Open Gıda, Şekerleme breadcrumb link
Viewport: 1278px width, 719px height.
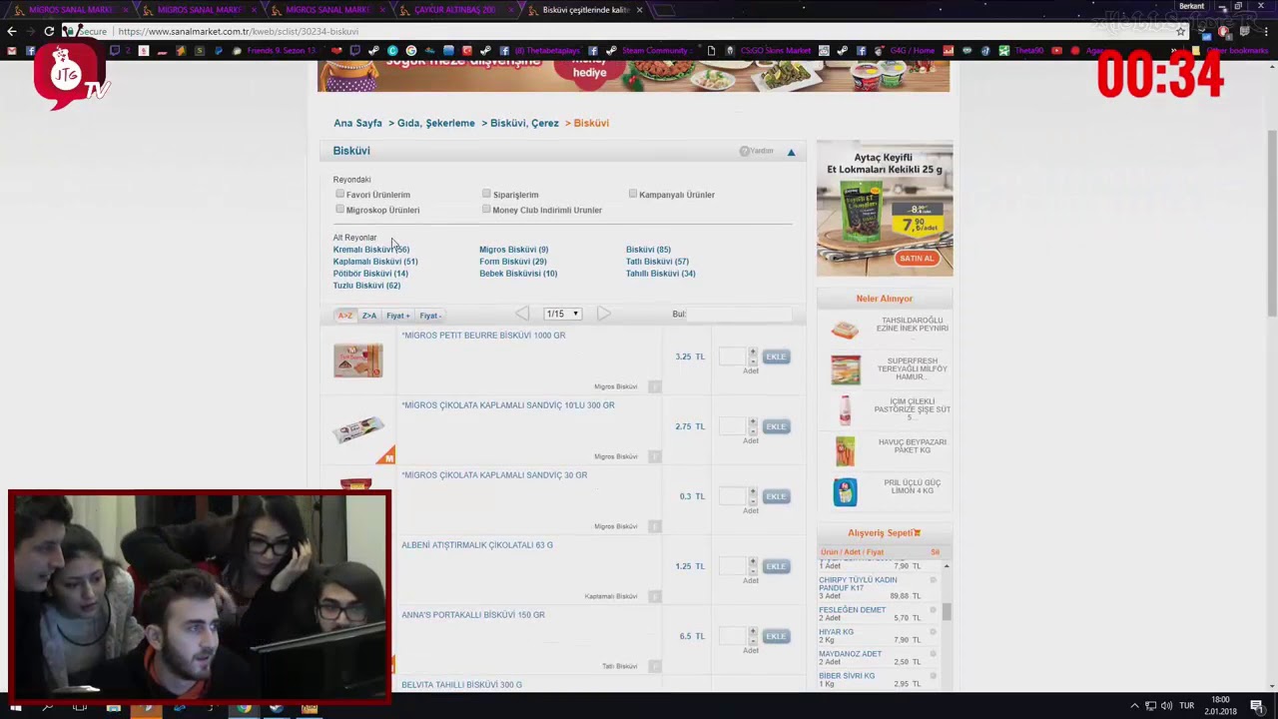[x=436, y=123]
